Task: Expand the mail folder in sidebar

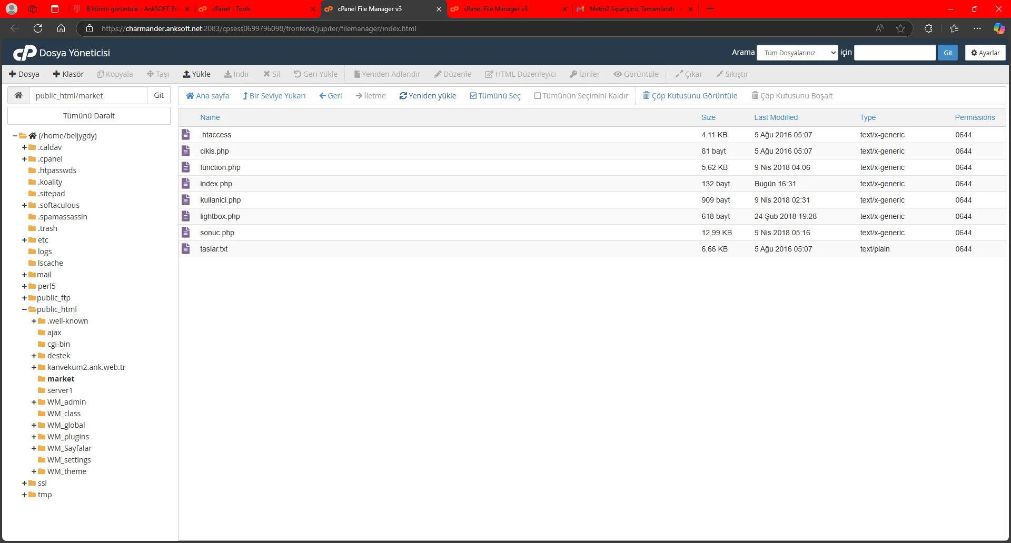Action: pyautogui.click(x=24, y=275)
